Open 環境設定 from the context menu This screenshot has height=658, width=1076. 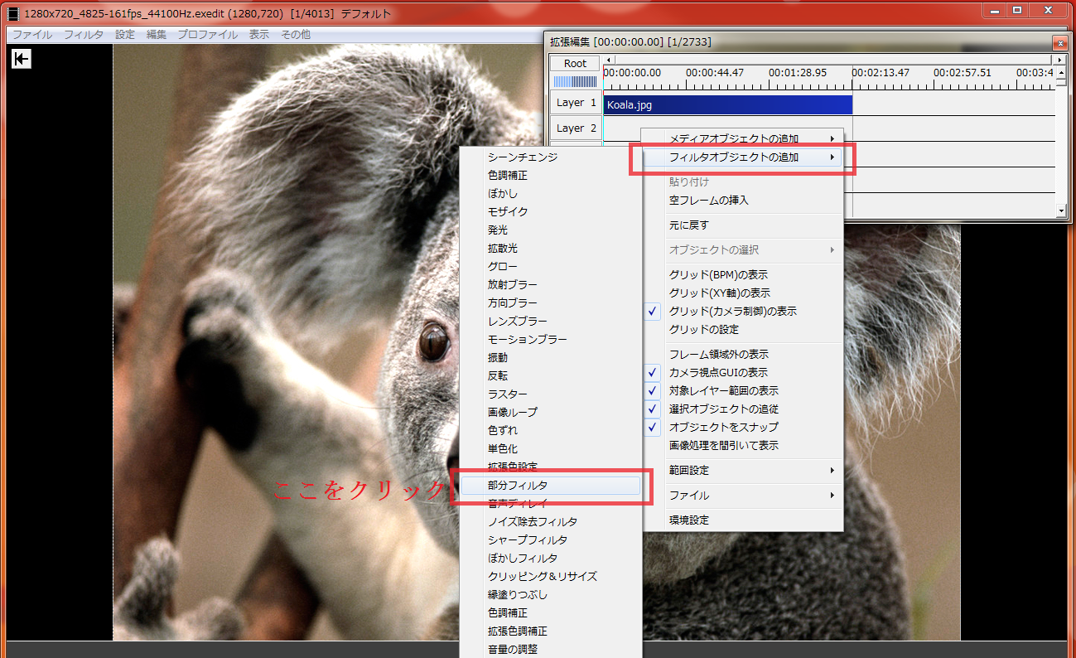click(x=743, y=520)
